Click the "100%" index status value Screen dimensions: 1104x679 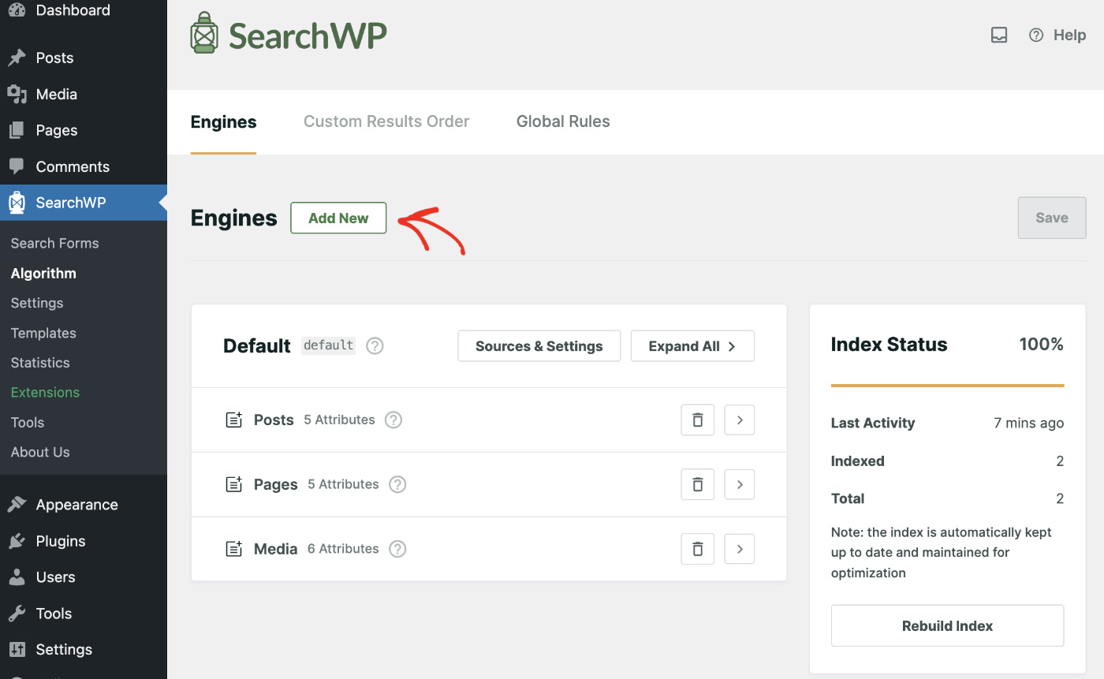pos(1042,345)
